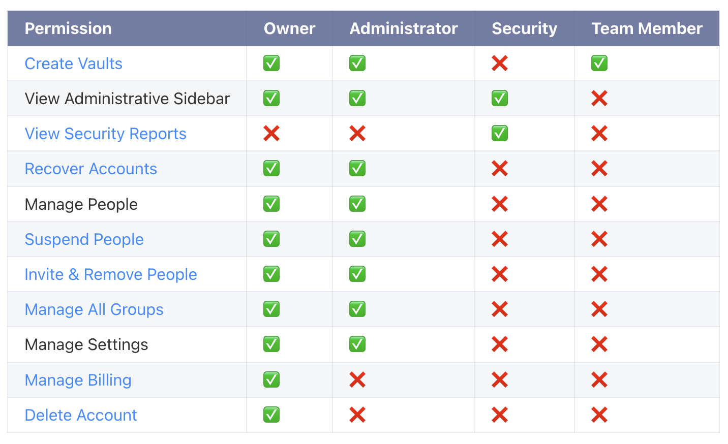Follow the Suspend People link

point(84,239)
